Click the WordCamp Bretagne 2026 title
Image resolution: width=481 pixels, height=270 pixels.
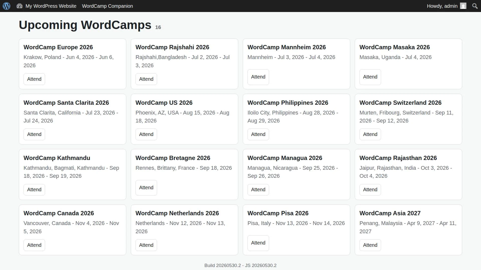click(173, 158)
